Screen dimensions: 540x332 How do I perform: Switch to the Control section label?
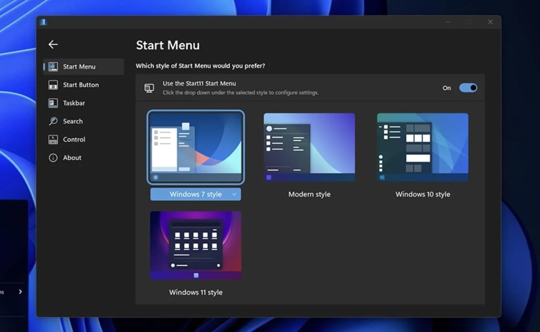point(74,140)
